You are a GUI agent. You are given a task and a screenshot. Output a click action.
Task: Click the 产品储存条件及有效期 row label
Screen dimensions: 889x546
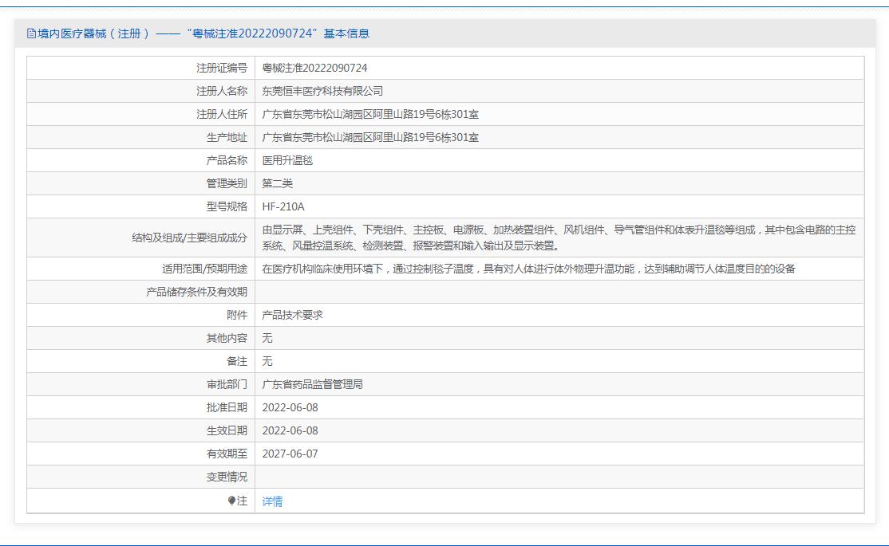point(196,292)
